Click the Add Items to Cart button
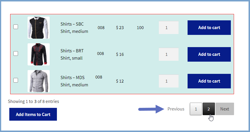Image resolution: width=250 pixels, height=132 pixels. (x=33, y=114)
